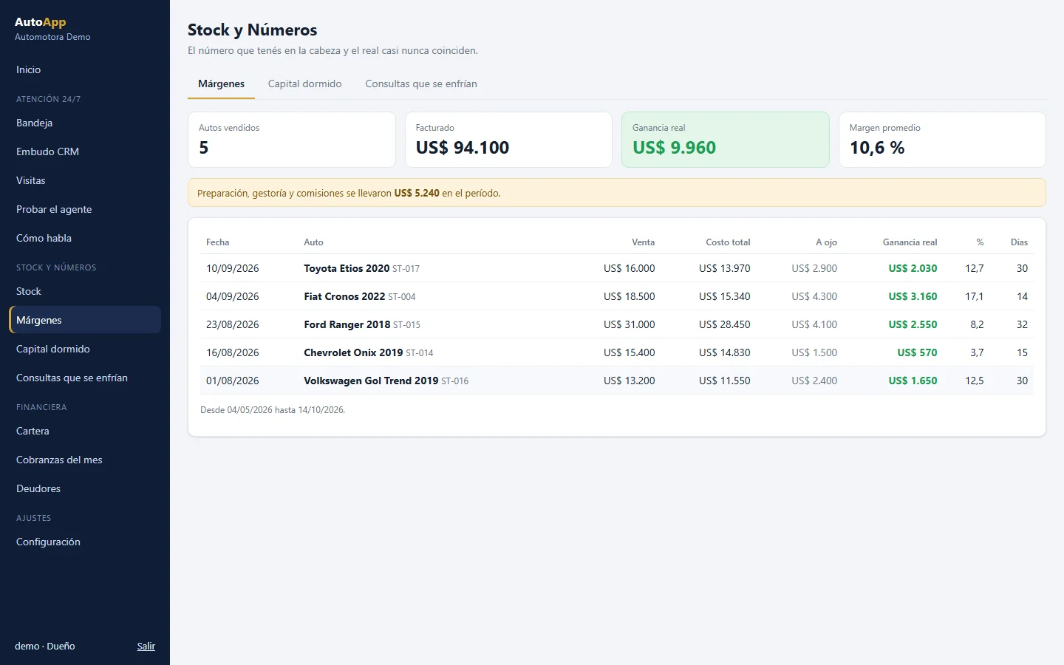Open Probar el agente

click(85, 209)
